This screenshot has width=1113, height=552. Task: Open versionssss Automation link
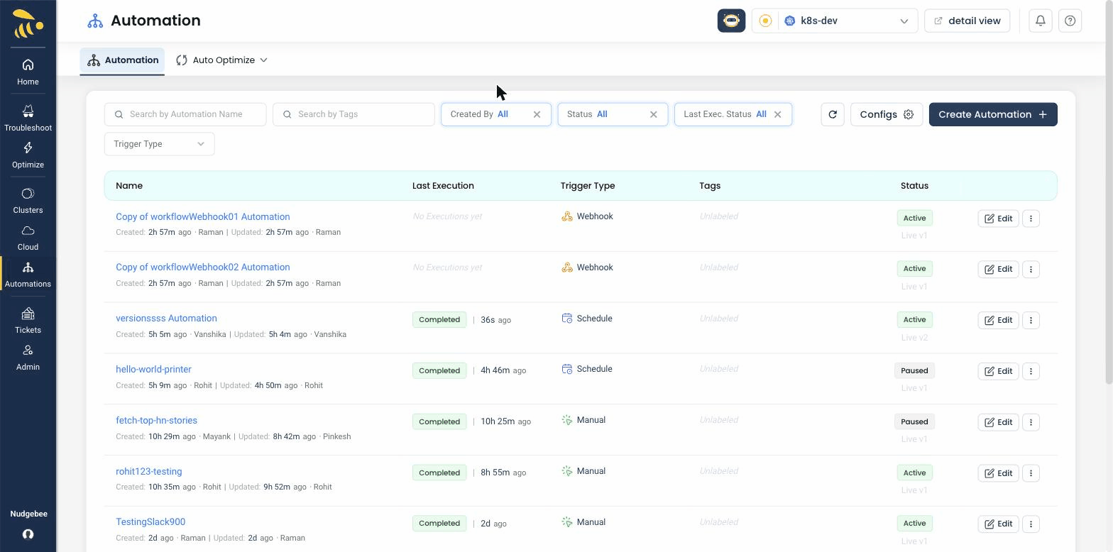click(x=166, y=319)
